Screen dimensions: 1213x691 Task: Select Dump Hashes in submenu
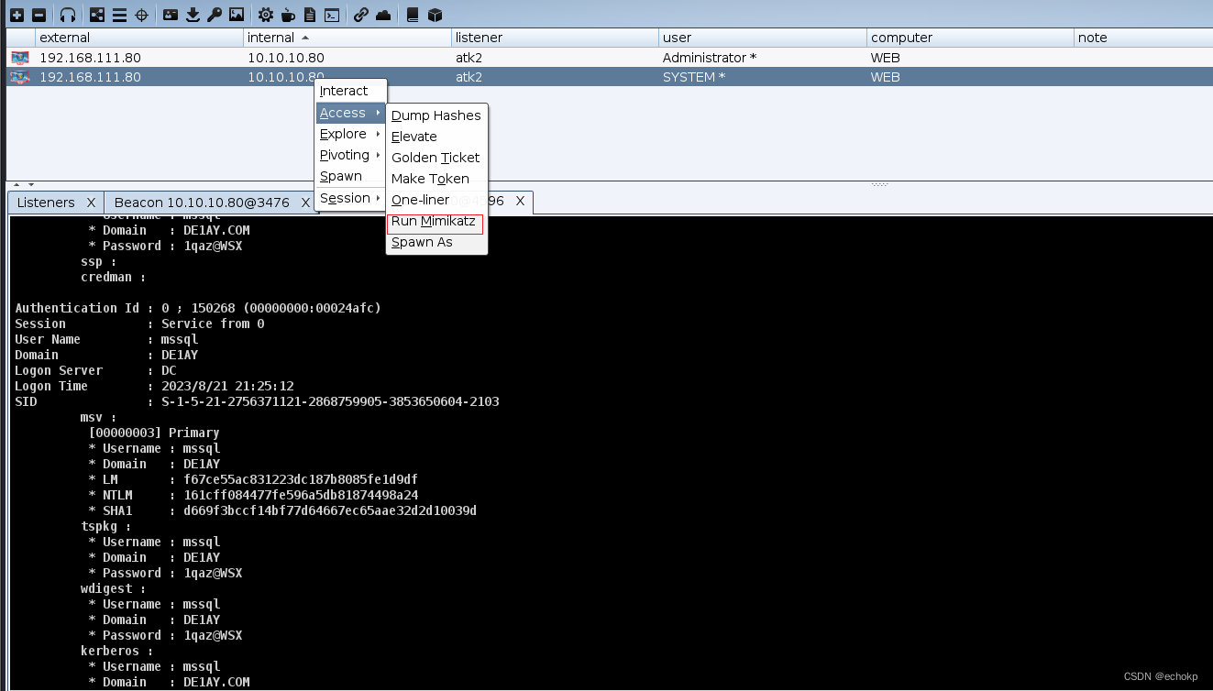pyautogui.click(x=436, y=115)
